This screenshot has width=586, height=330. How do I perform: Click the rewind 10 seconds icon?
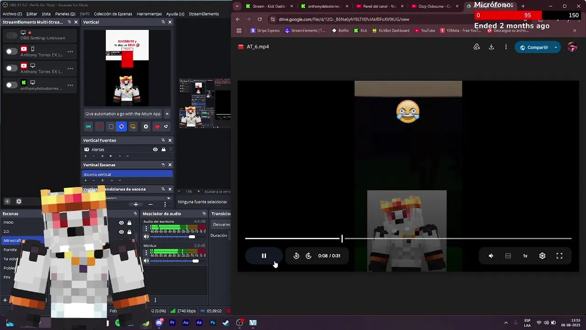point(296,256)
